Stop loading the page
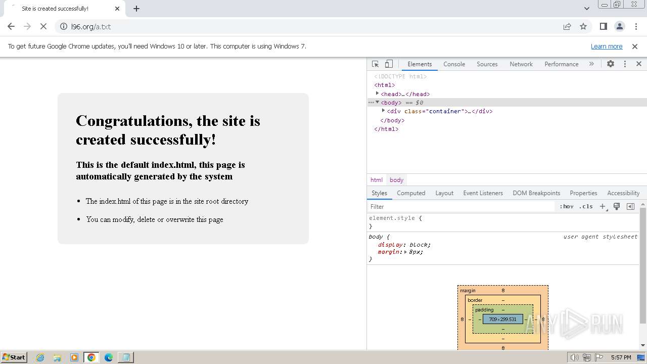647x364 pixels. 43,26
